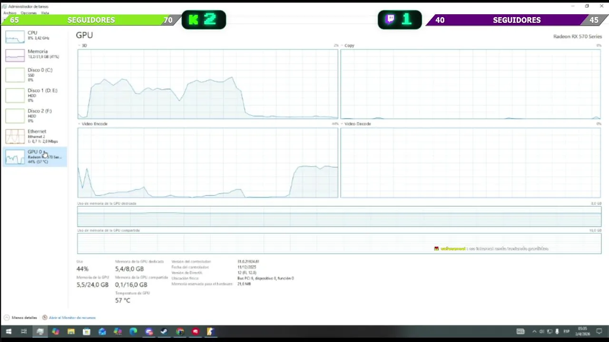Screen dimensions: 609x342
Task: Click the Video Decode usage graph
Action: pos(471,162)
